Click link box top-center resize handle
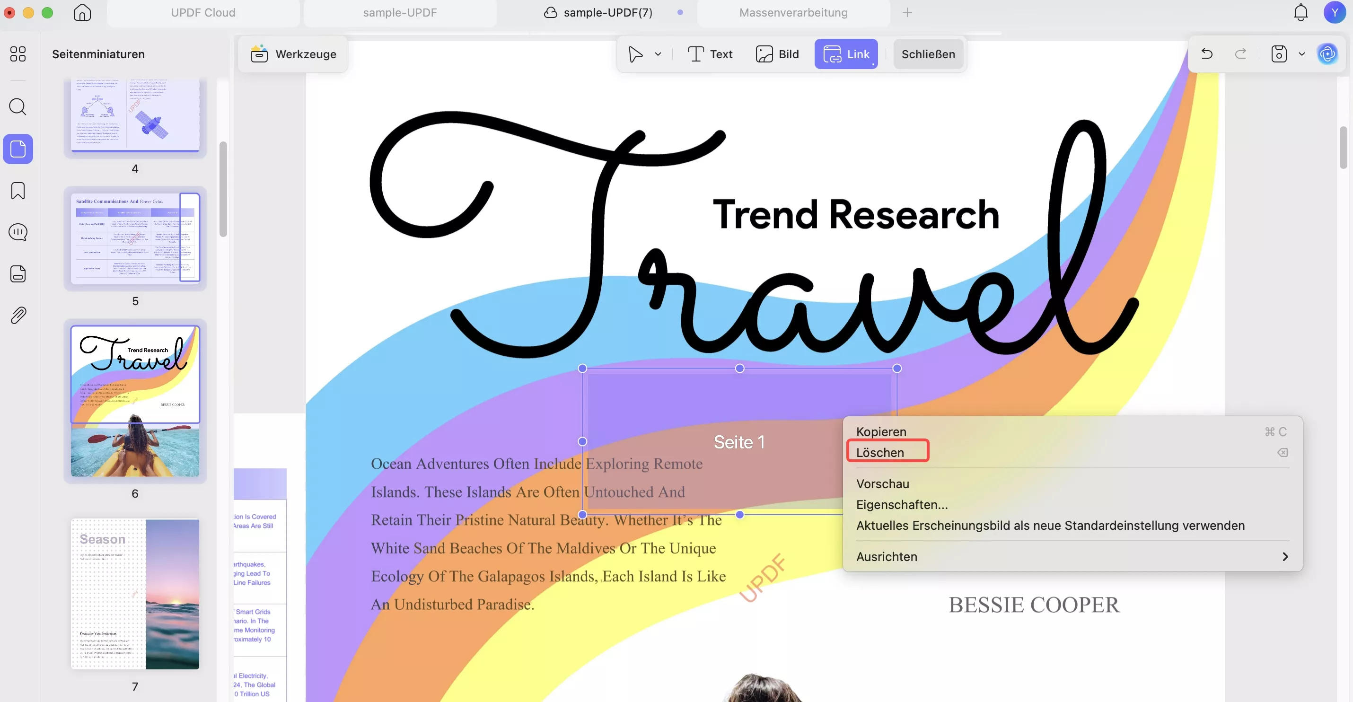The height and width of the screenshot is (702, 1353). pyautogui.click(x=739, y=369)
